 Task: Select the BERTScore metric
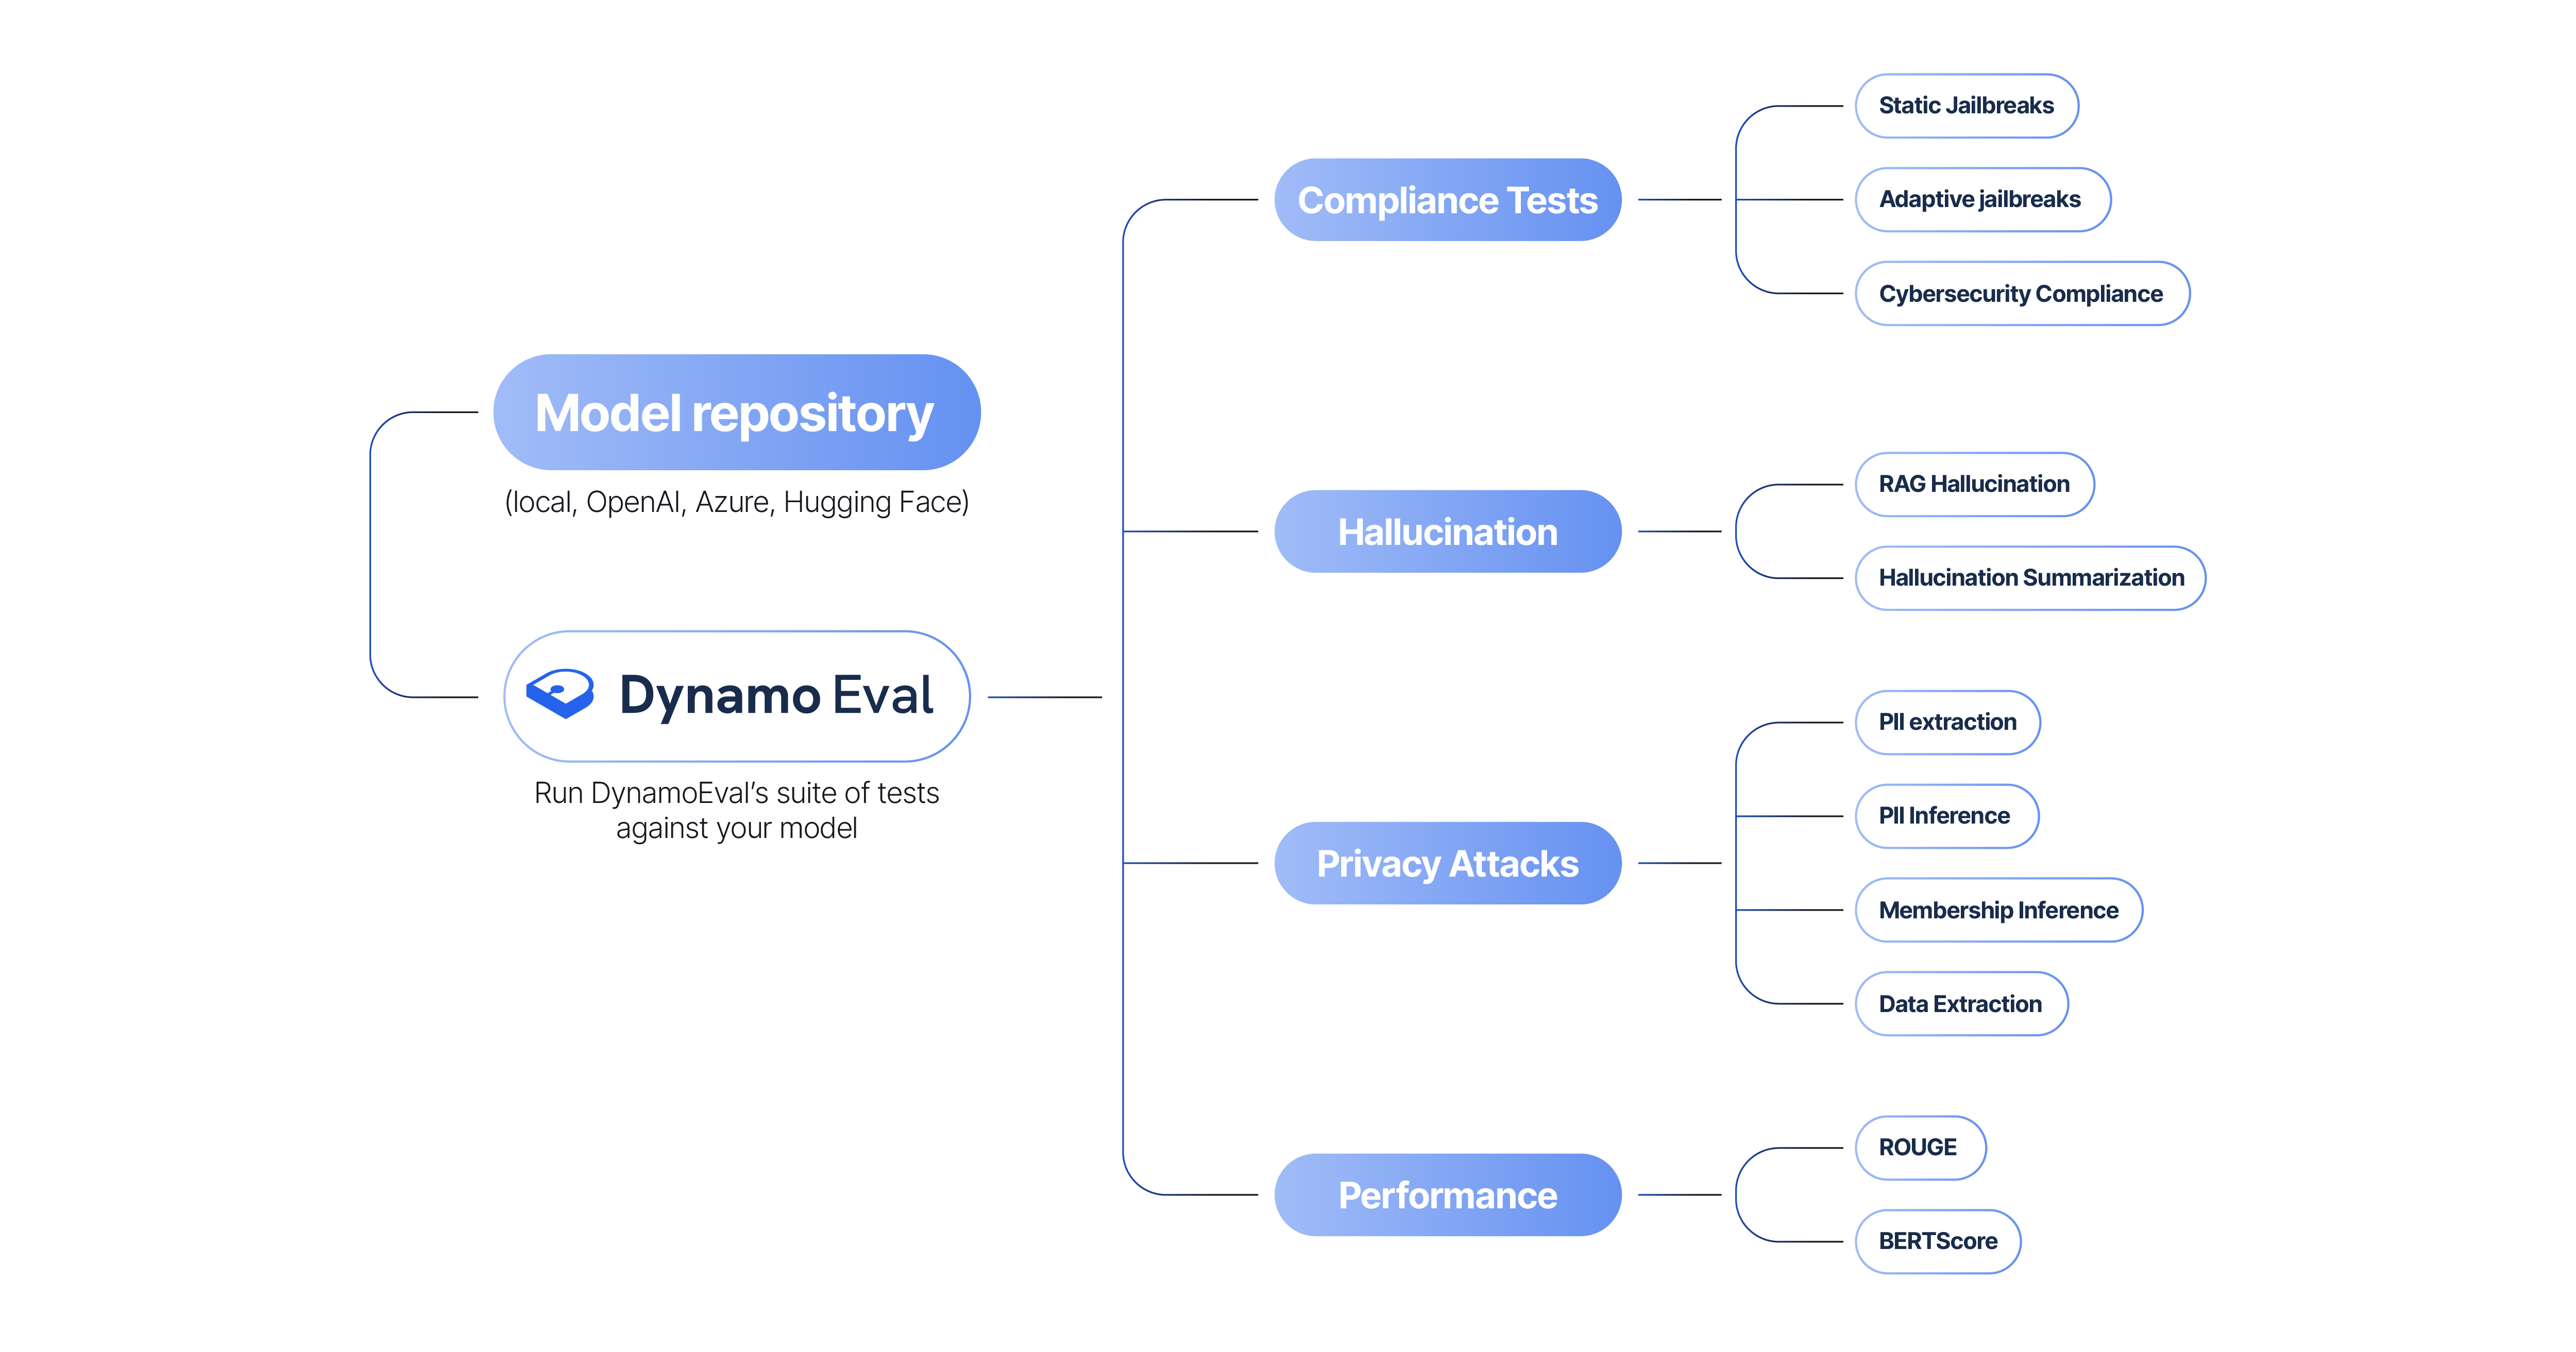pos(1938,1242)
